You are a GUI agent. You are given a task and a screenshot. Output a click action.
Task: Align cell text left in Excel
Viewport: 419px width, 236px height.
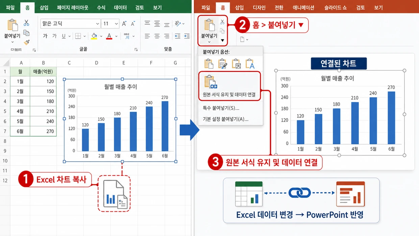(x=147, y=36)
